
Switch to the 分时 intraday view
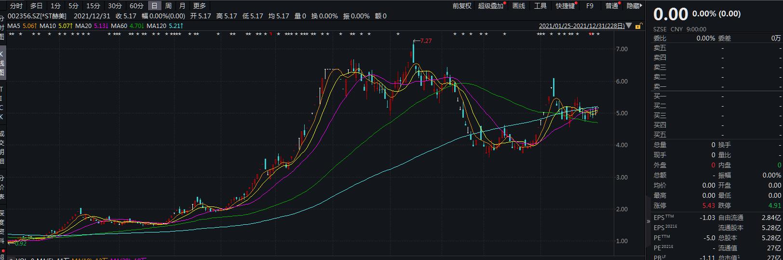click(16, 6)
